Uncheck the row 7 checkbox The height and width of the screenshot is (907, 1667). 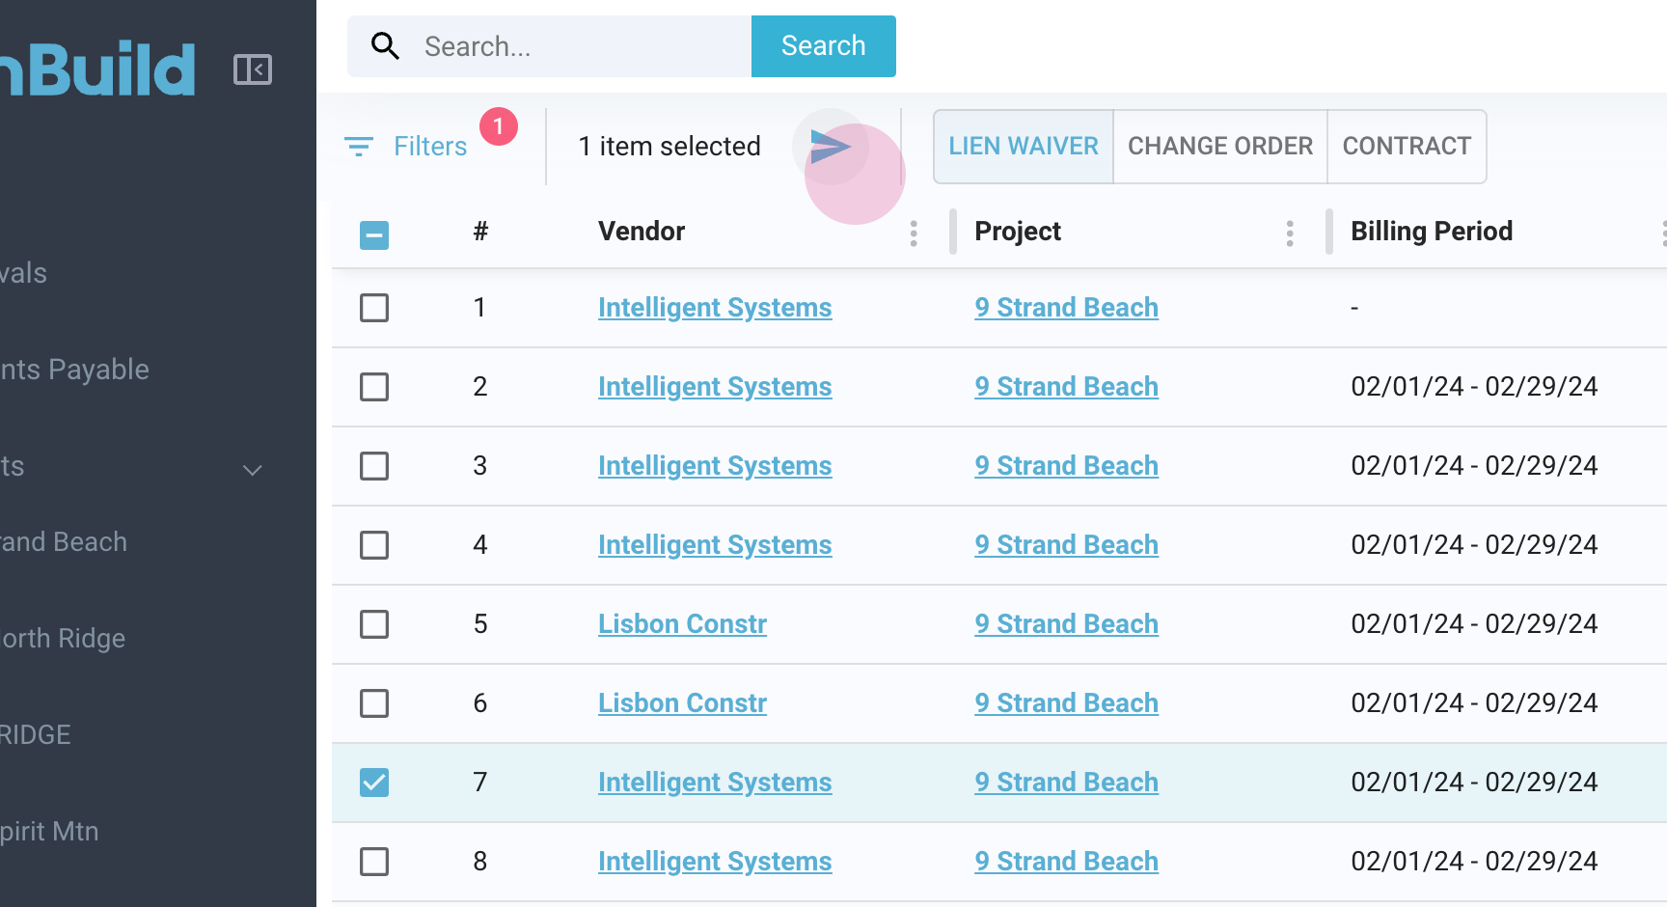click(374, 782)
